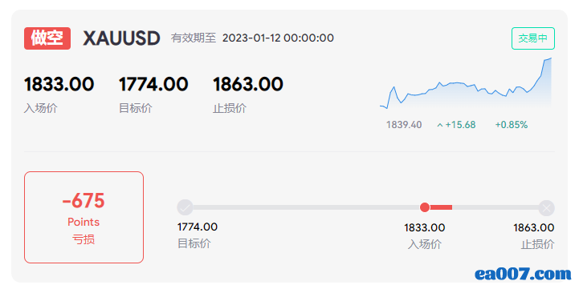579x293 pixels.
Task: Click the red 做空 short badge
Action: 47,38
